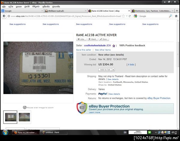Click See other items link
The image size is (180, 141).
pyautogui.click(x=103, y=50)
